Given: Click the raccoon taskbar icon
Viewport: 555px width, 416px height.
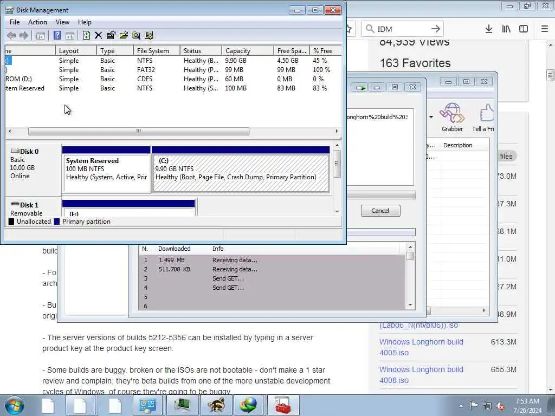Looking at the screenshot, I should click(216, 405).
